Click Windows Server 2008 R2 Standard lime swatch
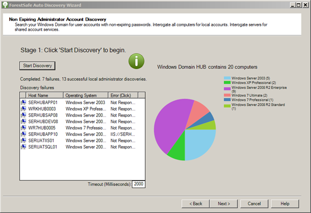Viewport: 311px width, 213px height. (227, 106)
